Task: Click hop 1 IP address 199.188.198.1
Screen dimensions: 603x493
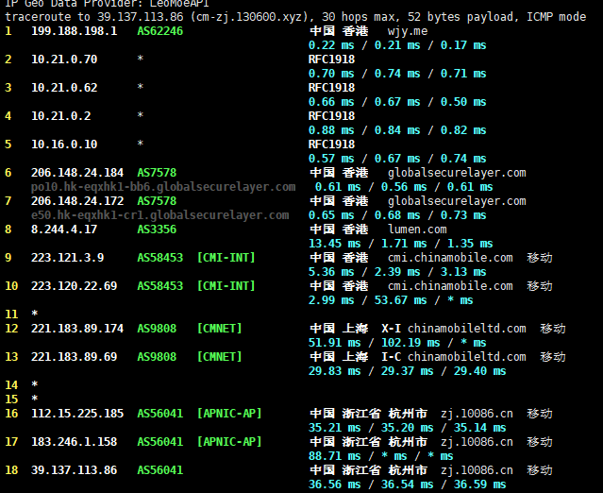Action: (x=75, y=31)
